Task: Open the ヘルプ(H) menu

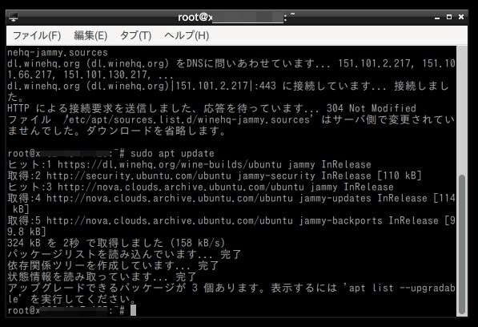Action: pyautogui.click(x=187, y=36)
